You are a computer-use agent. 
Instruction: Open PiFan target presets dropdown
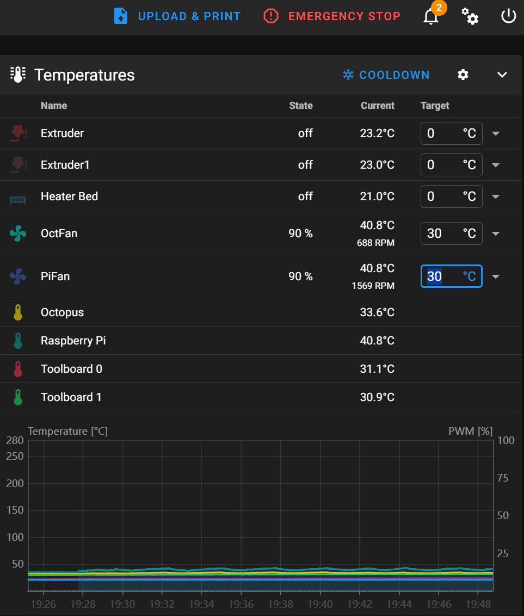tap(496, 276)
